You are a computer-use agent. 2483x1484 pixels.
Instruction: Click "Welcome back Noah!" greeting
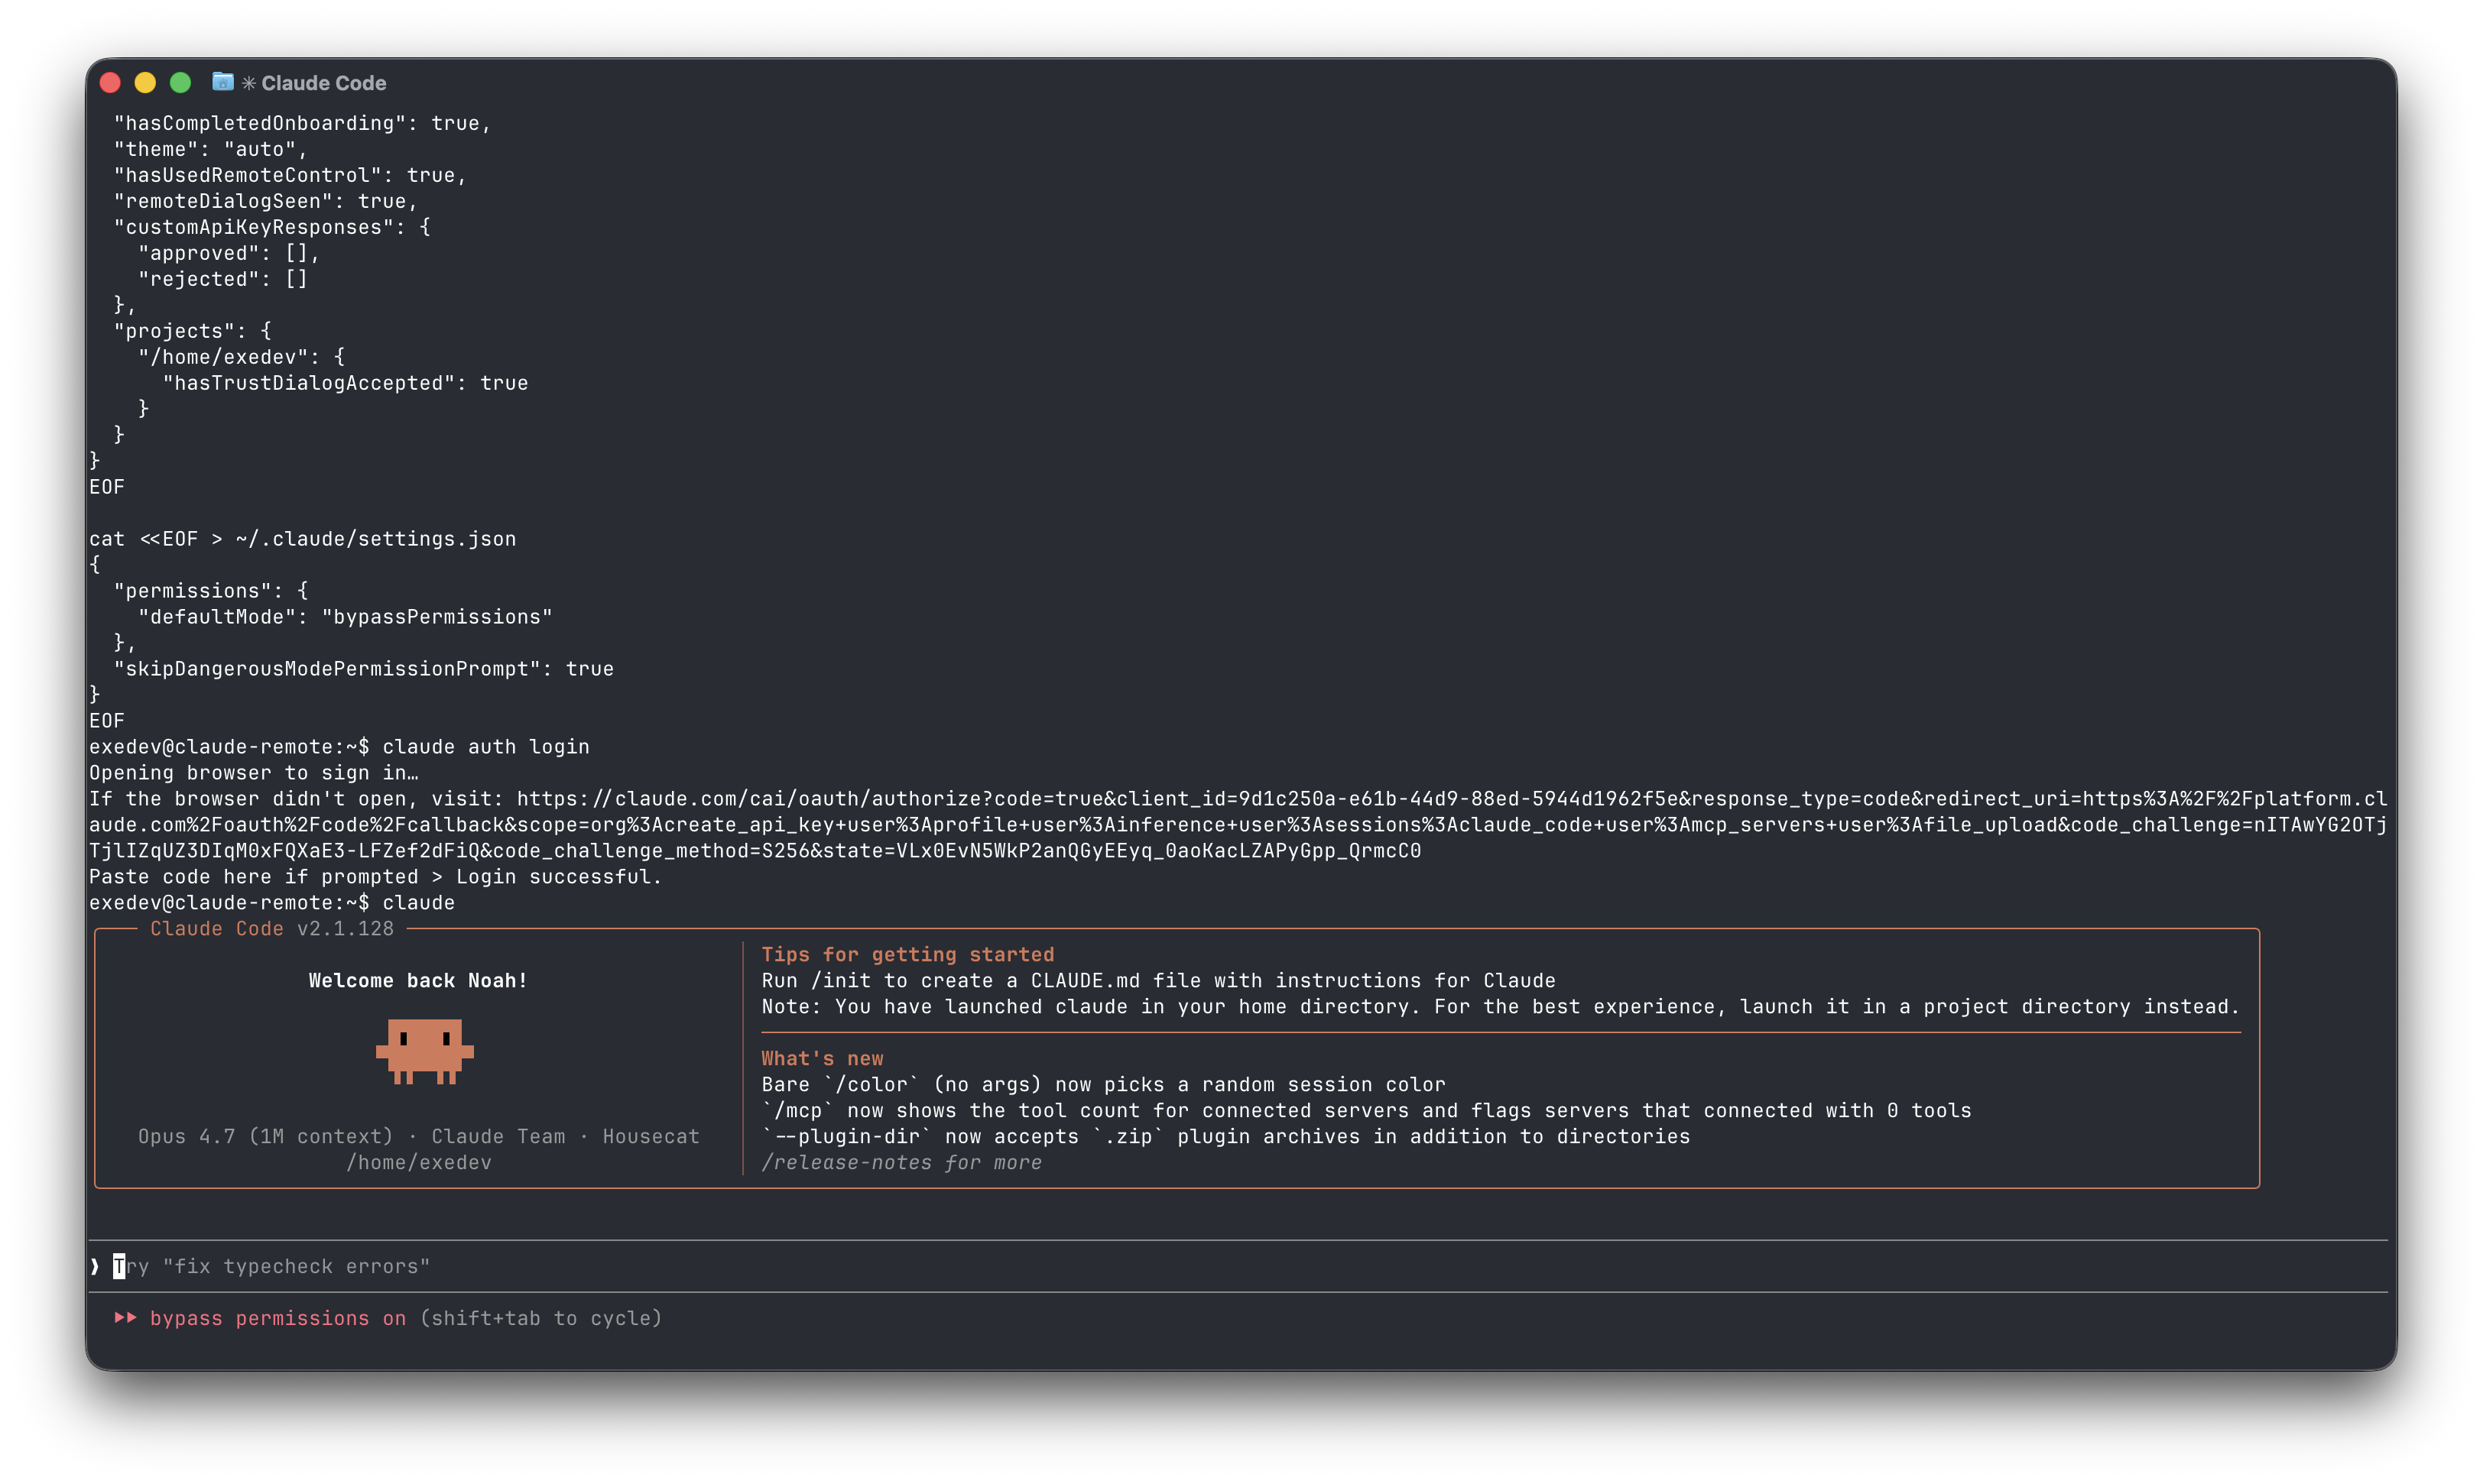pos(418,980)
